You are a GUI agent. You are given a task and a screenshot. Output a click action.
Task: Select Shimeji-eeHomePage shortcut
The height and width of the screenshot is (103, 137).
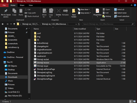tap(79, 69)
